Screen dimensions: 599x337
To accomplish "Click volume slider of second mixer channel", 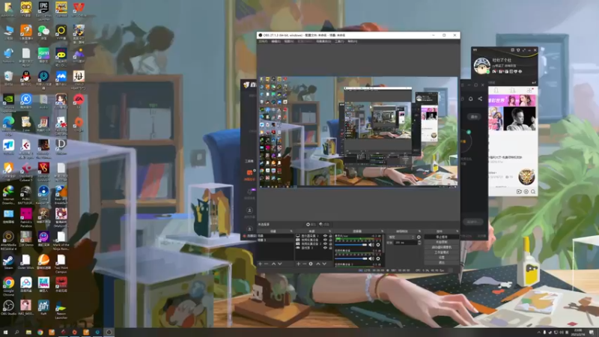I will click(350, 258).
